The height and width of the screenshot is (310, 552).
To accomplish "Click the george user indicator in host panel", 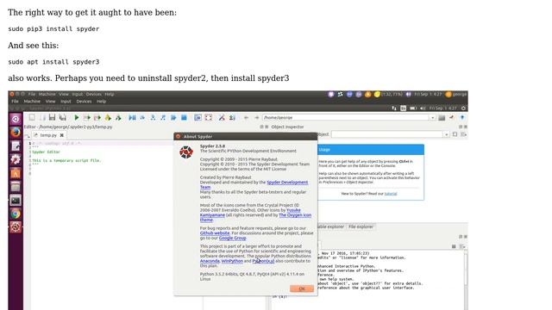I will click(456, 94).
